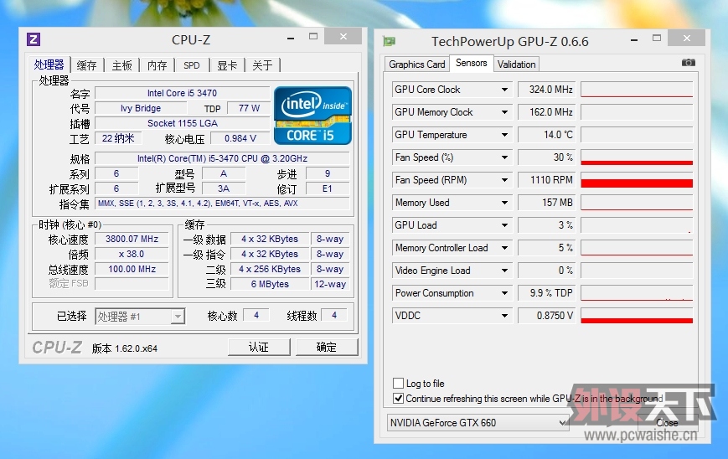Click the VDDC red graph bar
Viewport: 728px width, 459px height.
637,316
